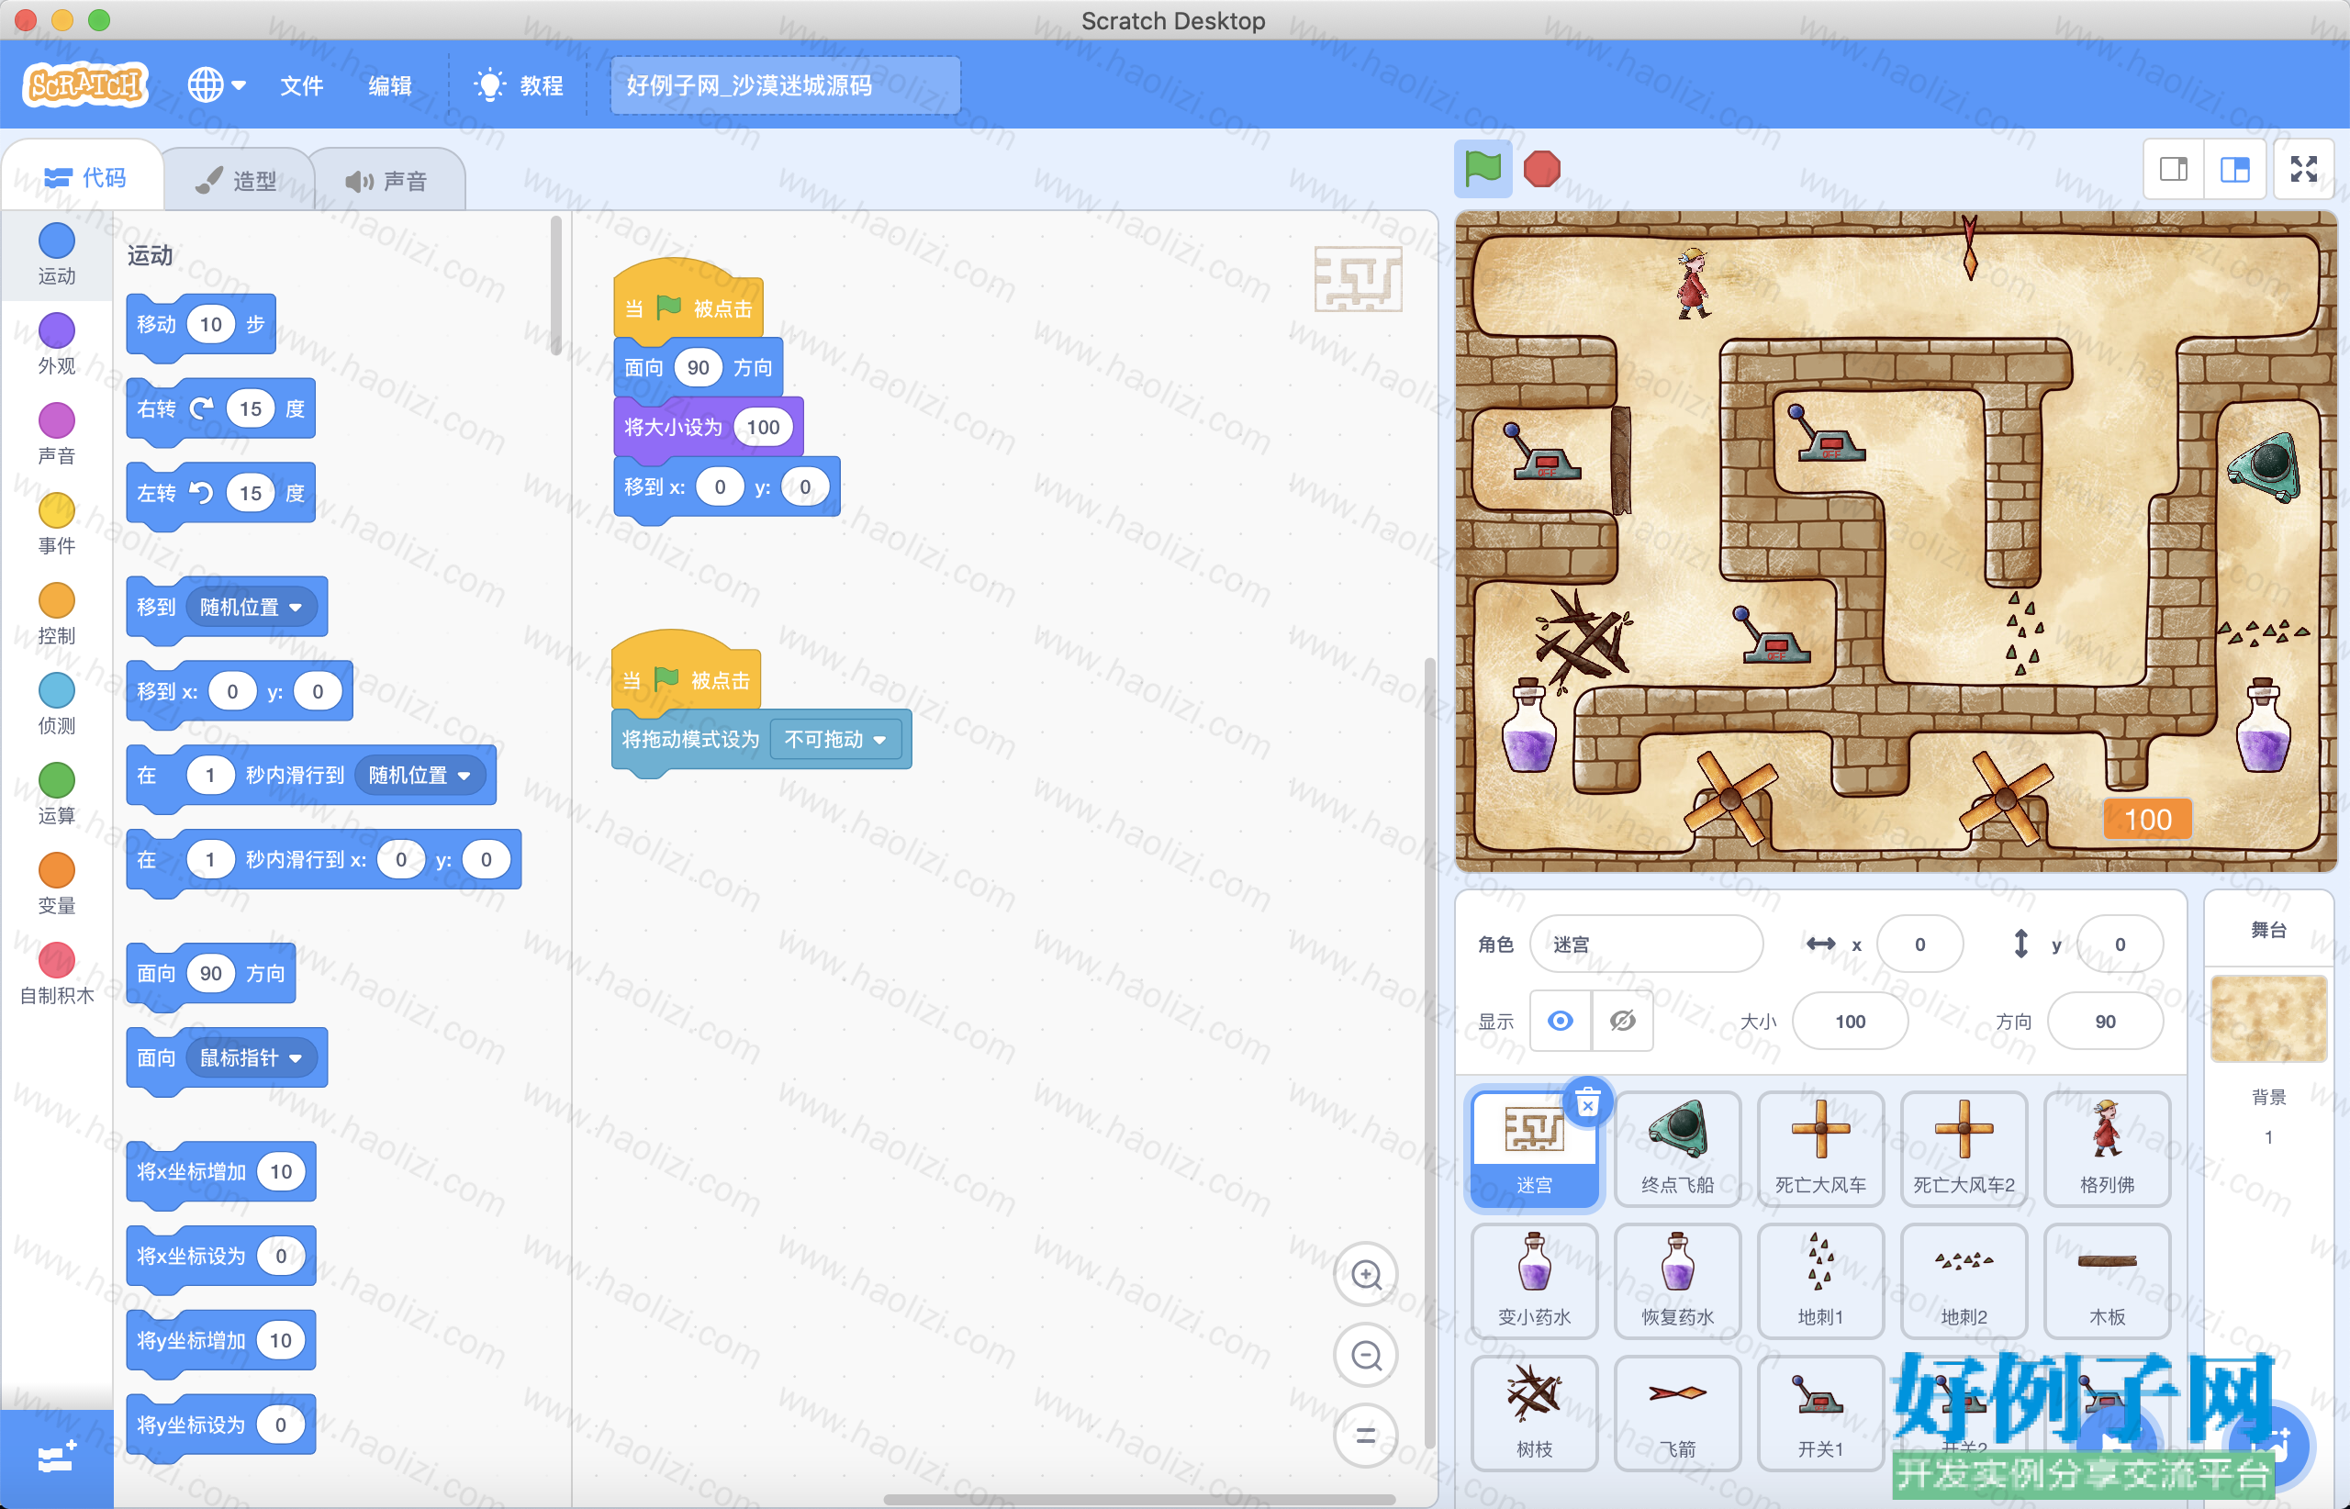Select the 木板 sprite
This screenshot has width=2350, height=1509.
coord(2106,1281)
